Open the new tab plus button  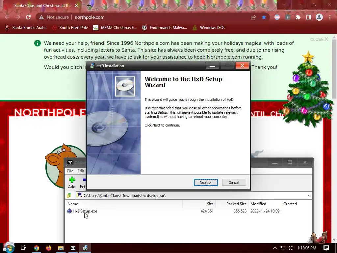pyautogui.click(x=89, y=6)
